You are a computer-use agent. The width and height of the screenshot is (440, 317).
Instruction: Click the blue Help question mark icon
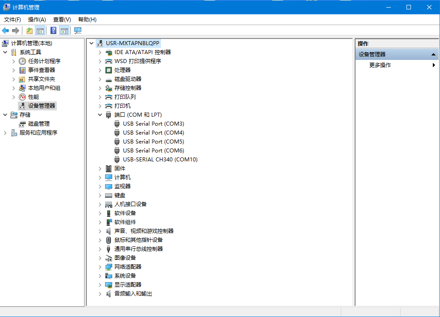[53, 30]
